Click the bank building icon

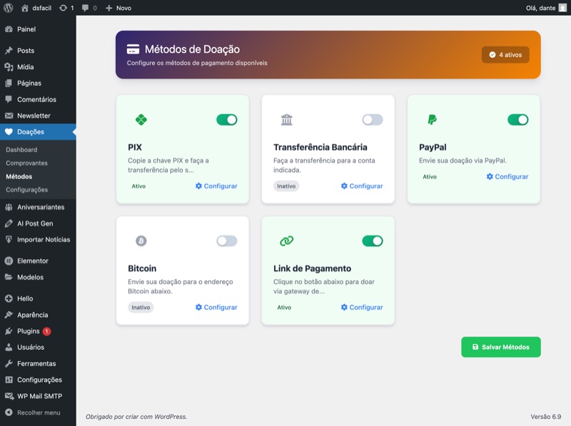pos(287,120)
